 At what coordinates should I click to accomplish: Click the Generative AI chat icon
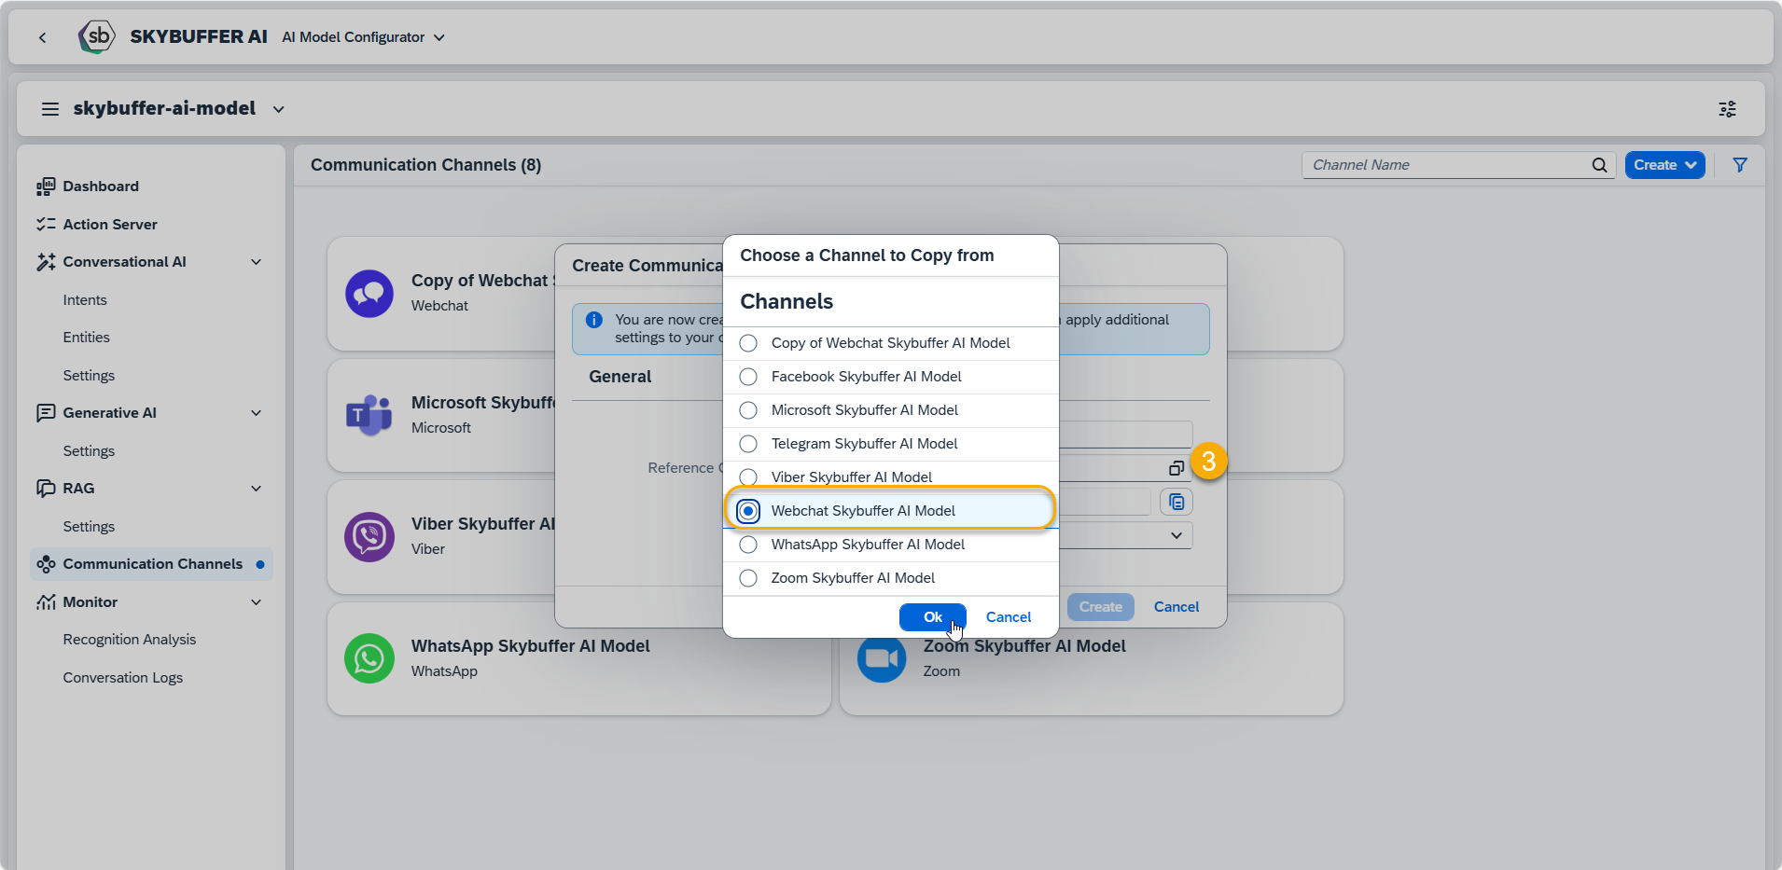46,413
